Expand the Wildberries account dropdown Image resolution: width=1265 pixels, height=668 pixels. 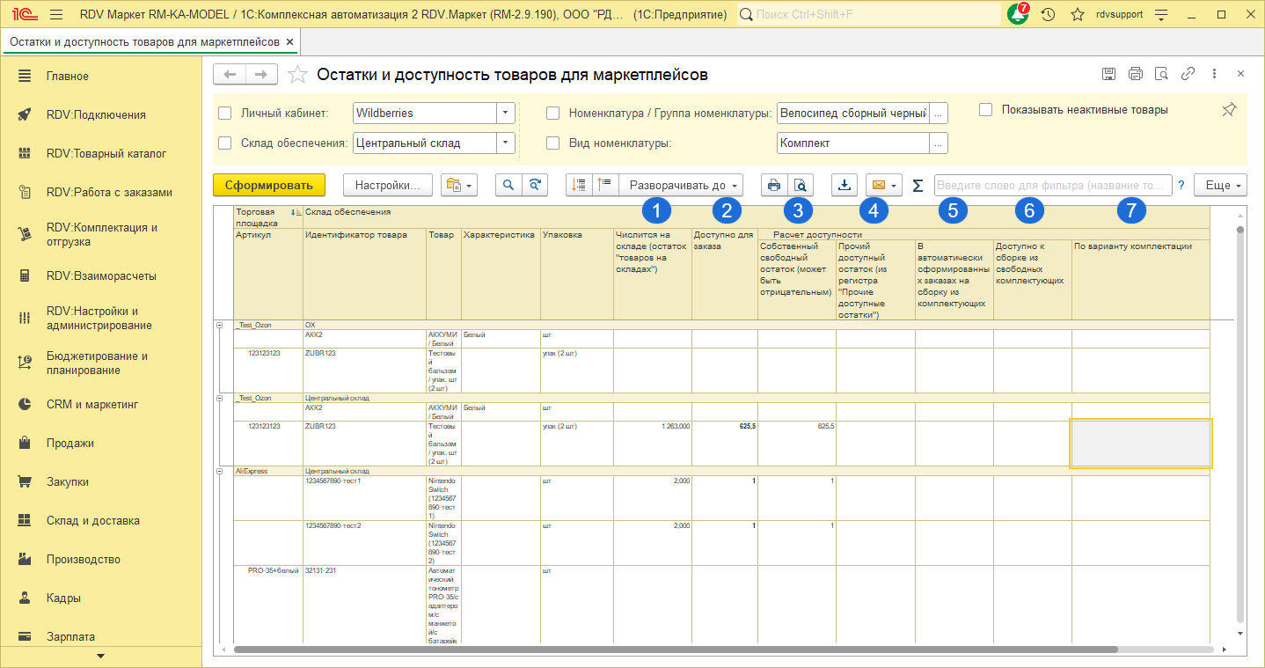[x=505, y=113]
